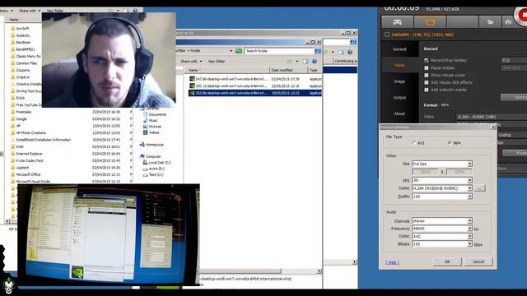The image size is (527, 296).
Task: Click the 347.88 NVIDIA driver file icon
Action: (192, 79)
